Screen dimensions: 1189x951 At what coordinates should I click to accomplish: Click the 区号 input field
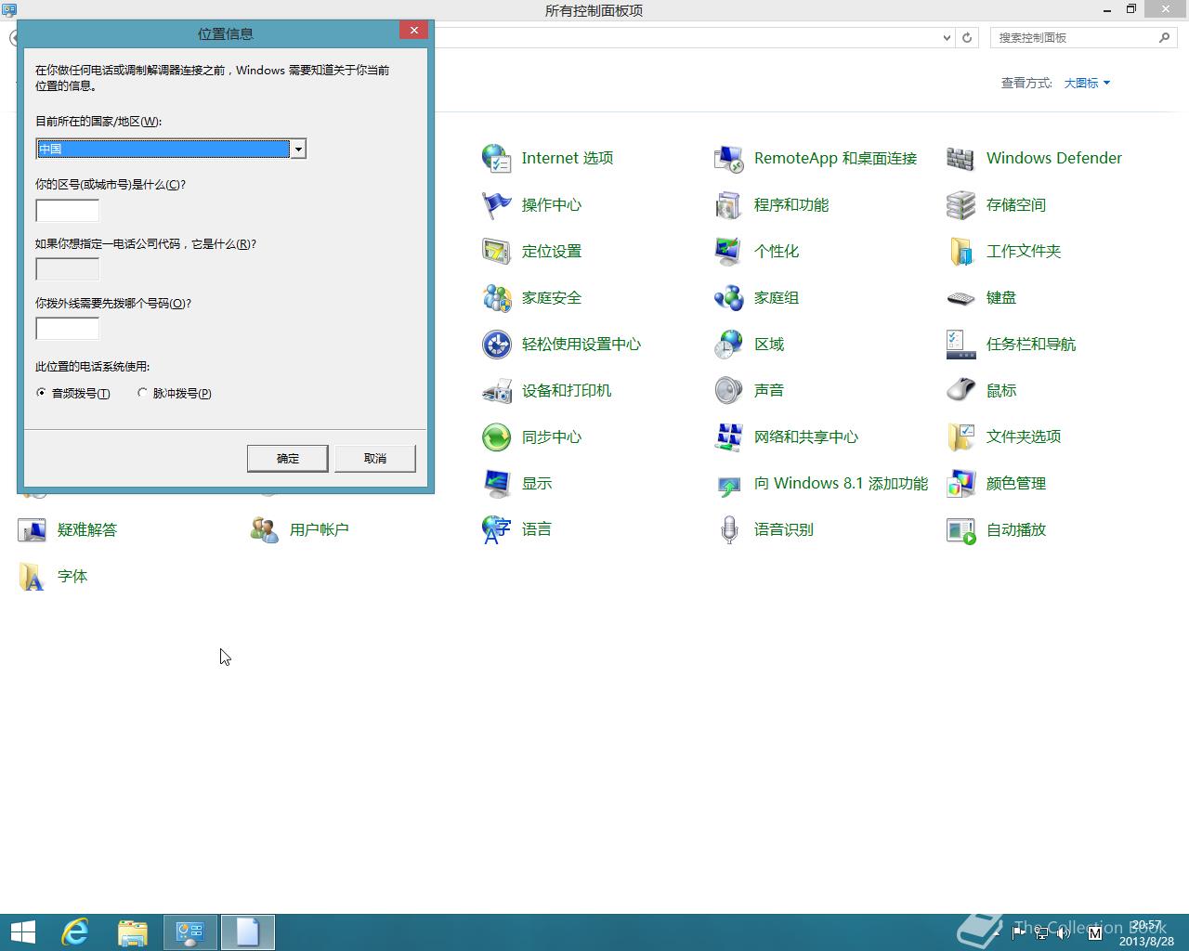click(x=67, y=210)
